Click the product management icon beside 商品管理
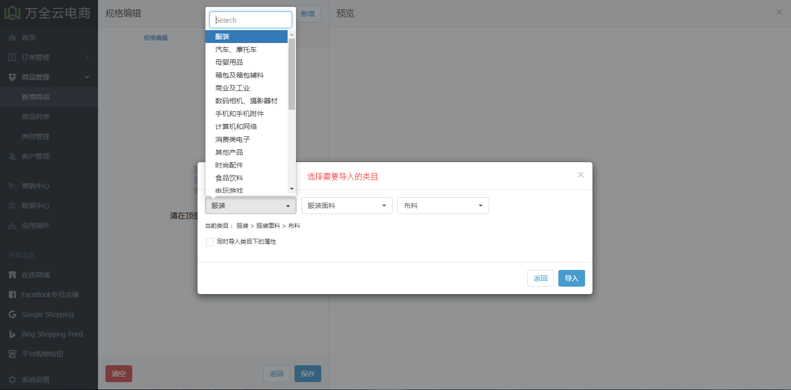 12,77
